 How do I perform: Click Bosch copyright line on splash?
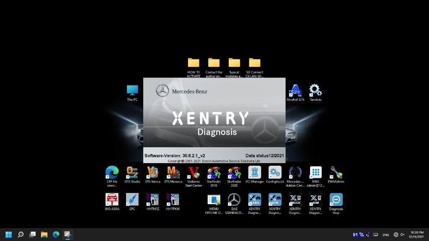(x=214, y=161)
